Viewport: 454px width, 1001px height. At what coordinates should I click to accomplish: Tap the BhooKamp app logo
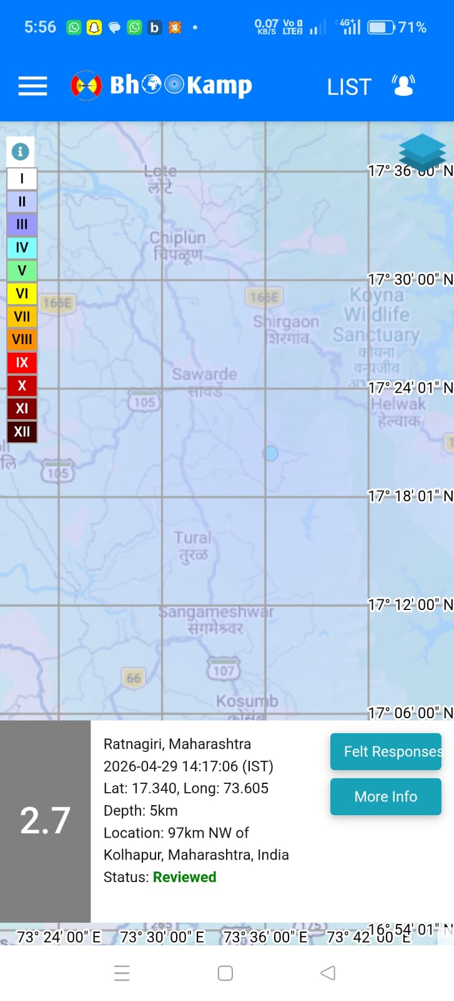tap(161, 85)
